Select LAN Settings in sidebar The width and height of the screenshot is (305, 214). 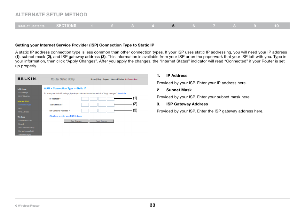click(23, 93)
